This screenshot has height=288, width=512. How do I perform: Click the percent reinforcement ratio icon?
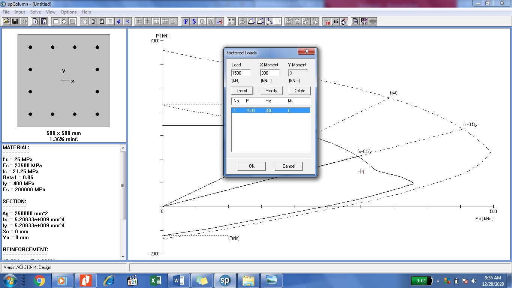[127, 21]
